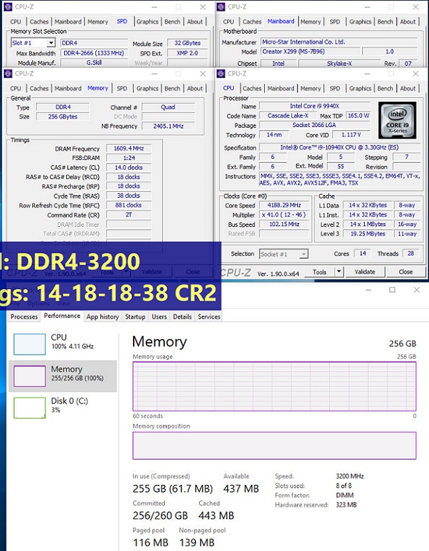Close the Task Manager window

tap(415, 290)
